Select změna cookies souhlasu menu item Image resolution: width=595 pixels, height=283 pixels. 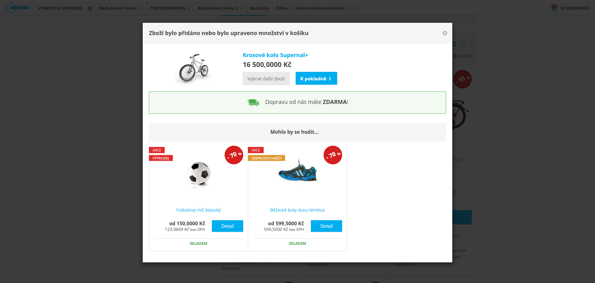(320, 8)
